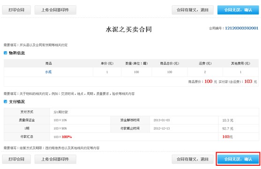Click the note about 结算方式及期限
Image resolution: width=261 pixels, height=169 pixels.
point(52,148)
